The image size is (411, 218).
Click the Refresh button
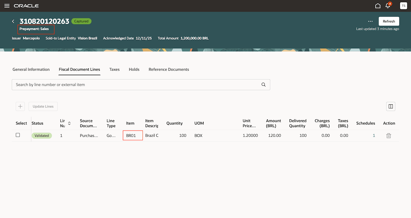(389, 21)
